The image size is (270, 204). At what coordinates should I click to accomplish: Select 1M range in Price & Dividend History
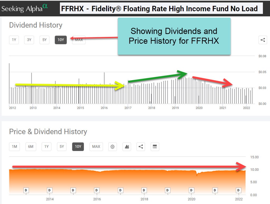(15, 147)
